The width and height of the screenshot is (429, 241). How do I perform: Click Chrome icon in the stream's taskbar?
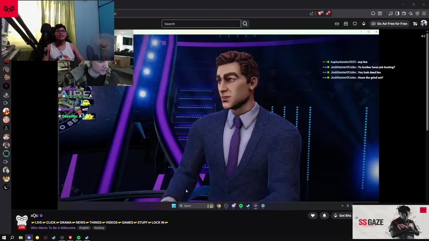click(219, 206)
